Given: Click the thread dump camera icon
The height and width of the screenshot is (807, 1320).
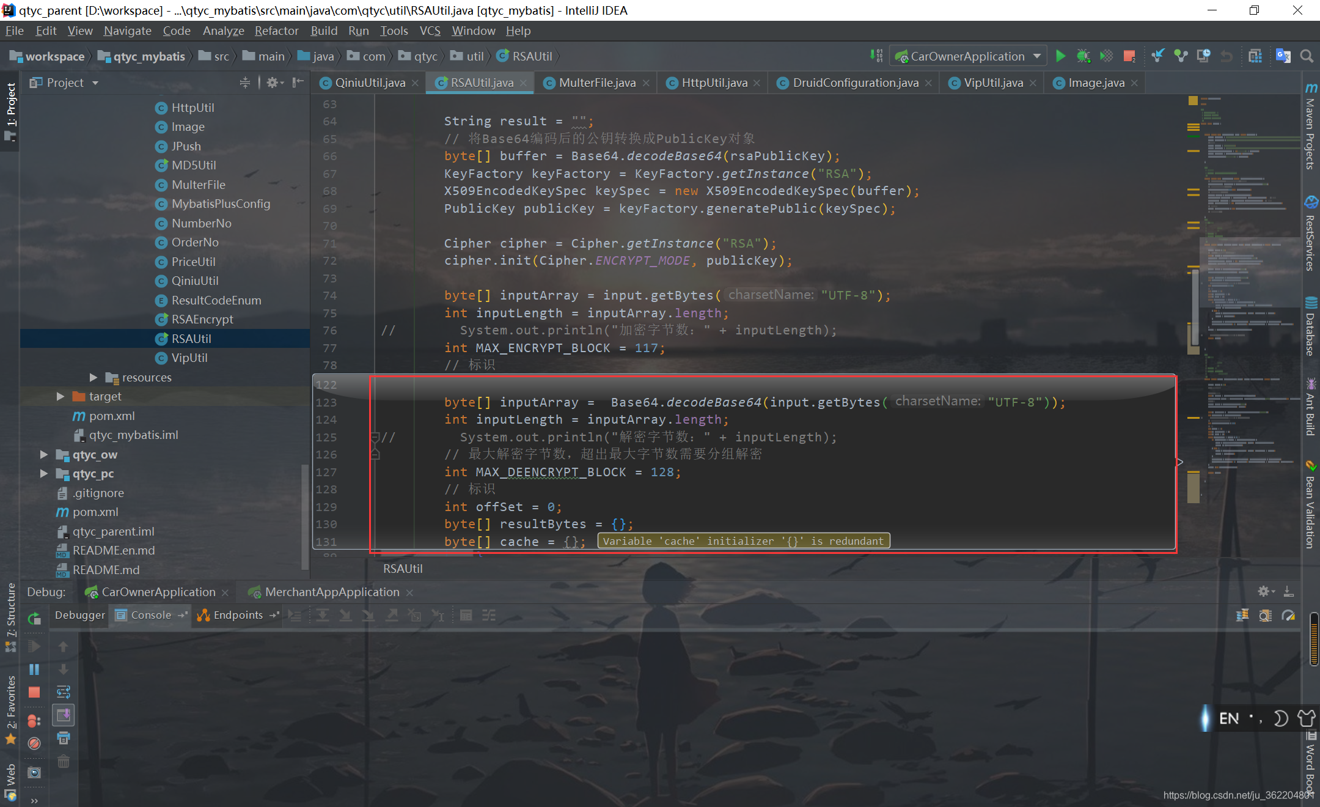Looking at the screenshot, I should [x=34, y=773].
